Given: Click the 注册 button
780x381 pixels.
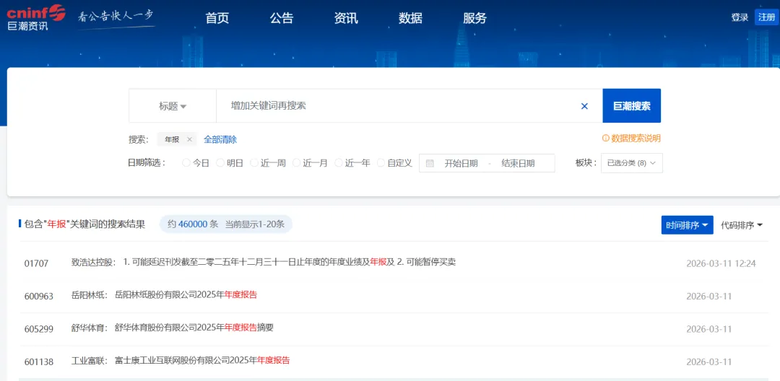Looking at the screenshot, I should [x=766, y=17].
